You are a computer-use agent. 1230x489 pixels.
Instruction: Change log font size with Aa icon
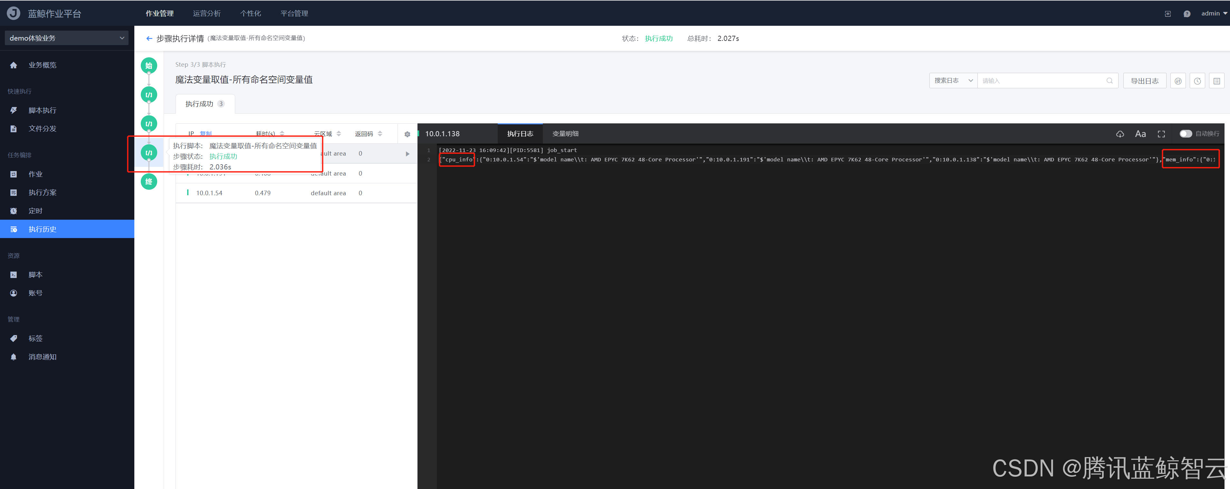coord(1140,134)
